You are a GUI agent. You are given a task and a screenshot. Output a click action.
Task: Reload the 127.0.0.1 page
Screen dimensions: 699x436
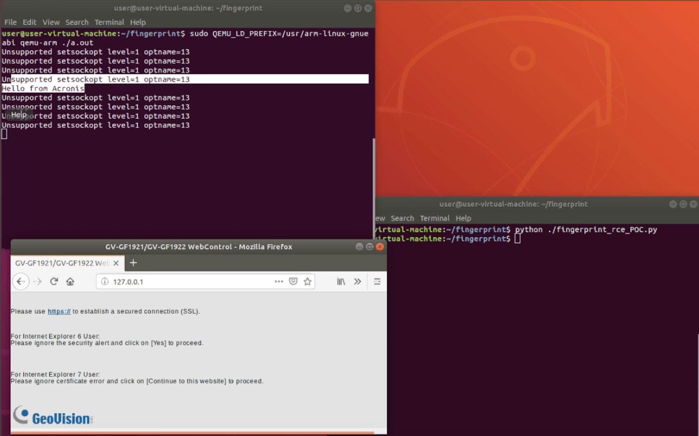(x=54, y=282)
